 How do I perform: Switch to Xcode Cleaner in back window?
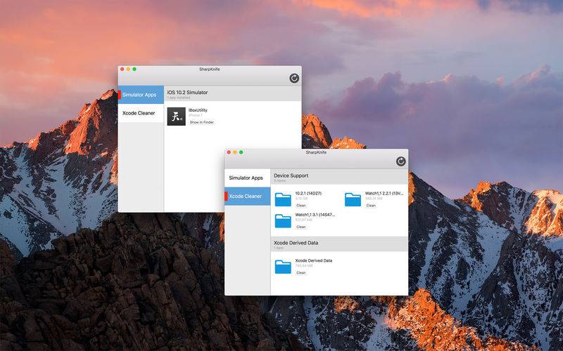(141, 113)
